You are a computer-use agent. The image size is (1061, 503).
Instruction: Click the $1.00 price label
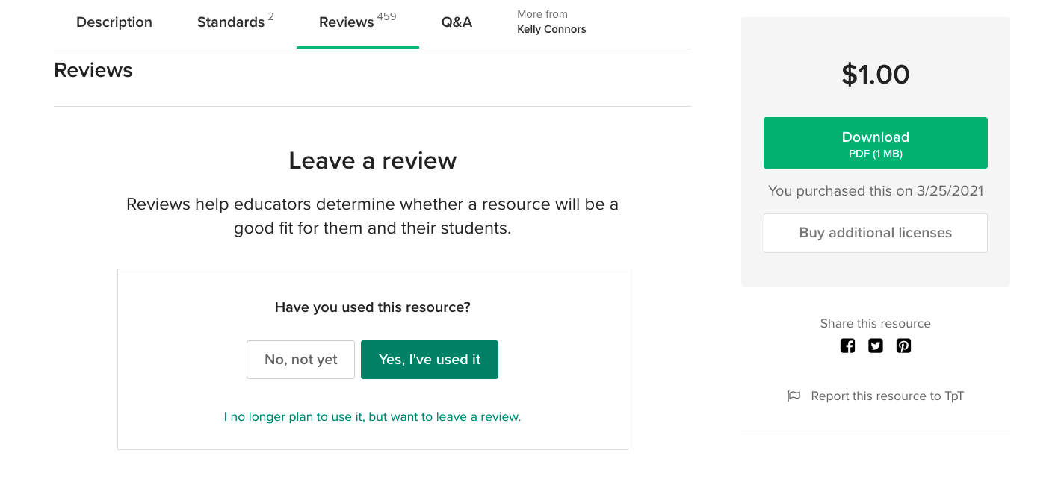[875, 75]
